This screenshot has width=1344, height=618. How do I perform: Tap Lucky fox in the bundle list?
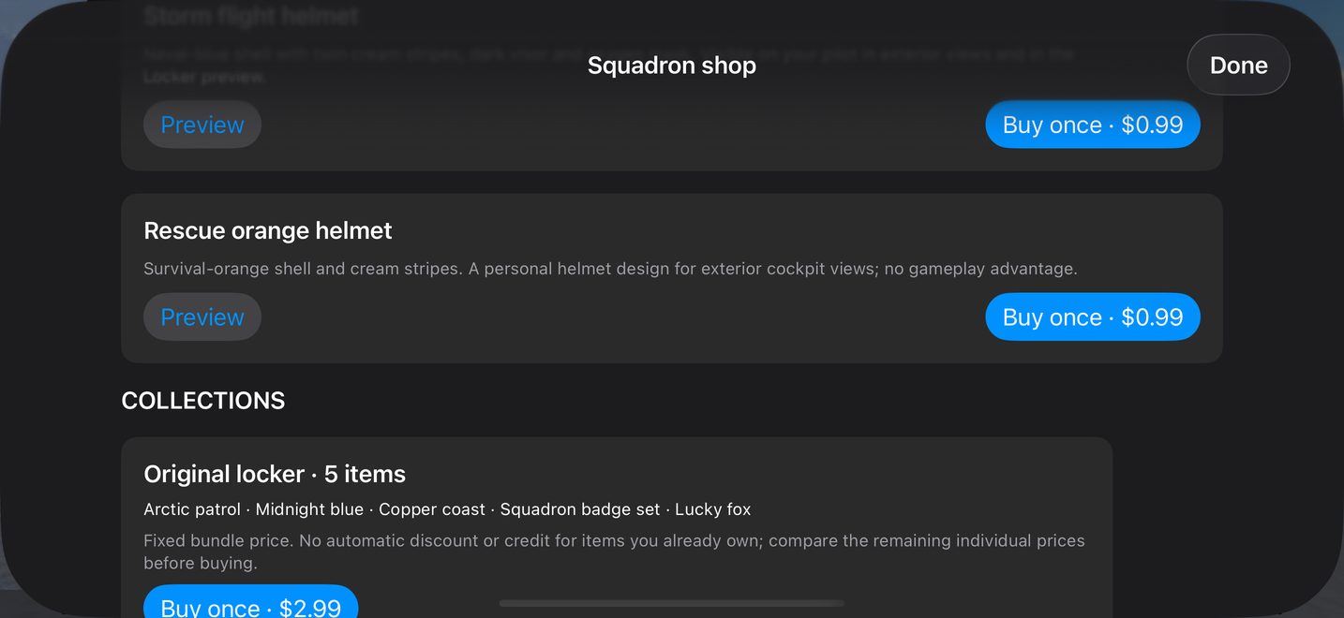[x=712, y=509]
